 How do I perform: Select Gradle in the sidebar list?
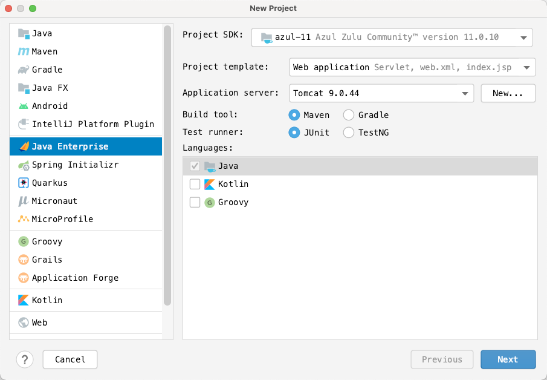pos(86,70)
